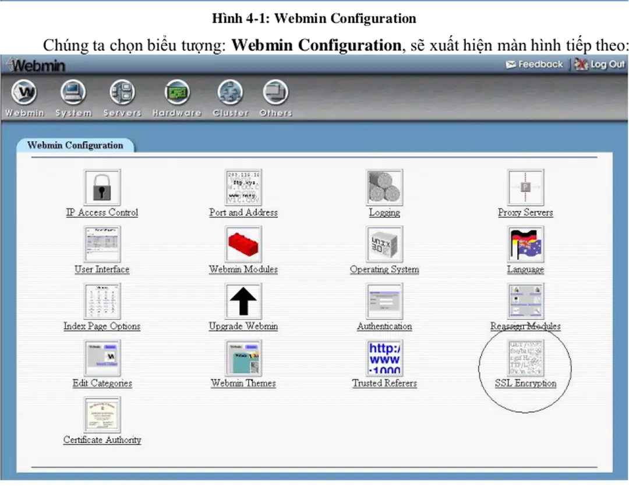
Task: Open the Trusted Referers icon
Action: (384, 358)
